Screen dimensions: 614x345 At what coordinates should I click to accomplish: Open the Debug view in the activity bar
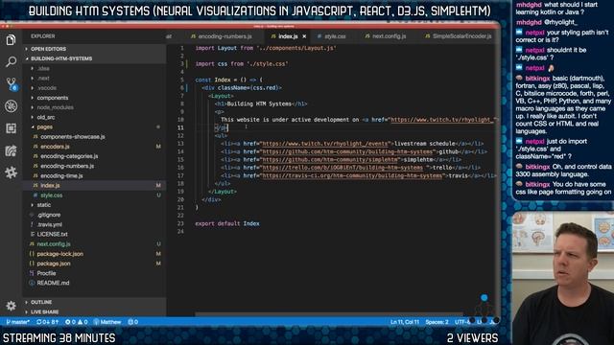[x=11, y=106]
